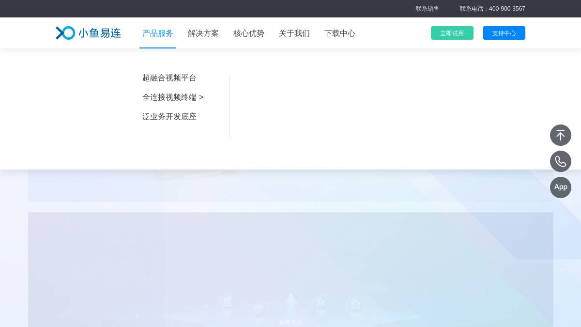Select 超融合视频平台 in the dropdown
Screen dimensions: 581x327
tap(169, 78)
